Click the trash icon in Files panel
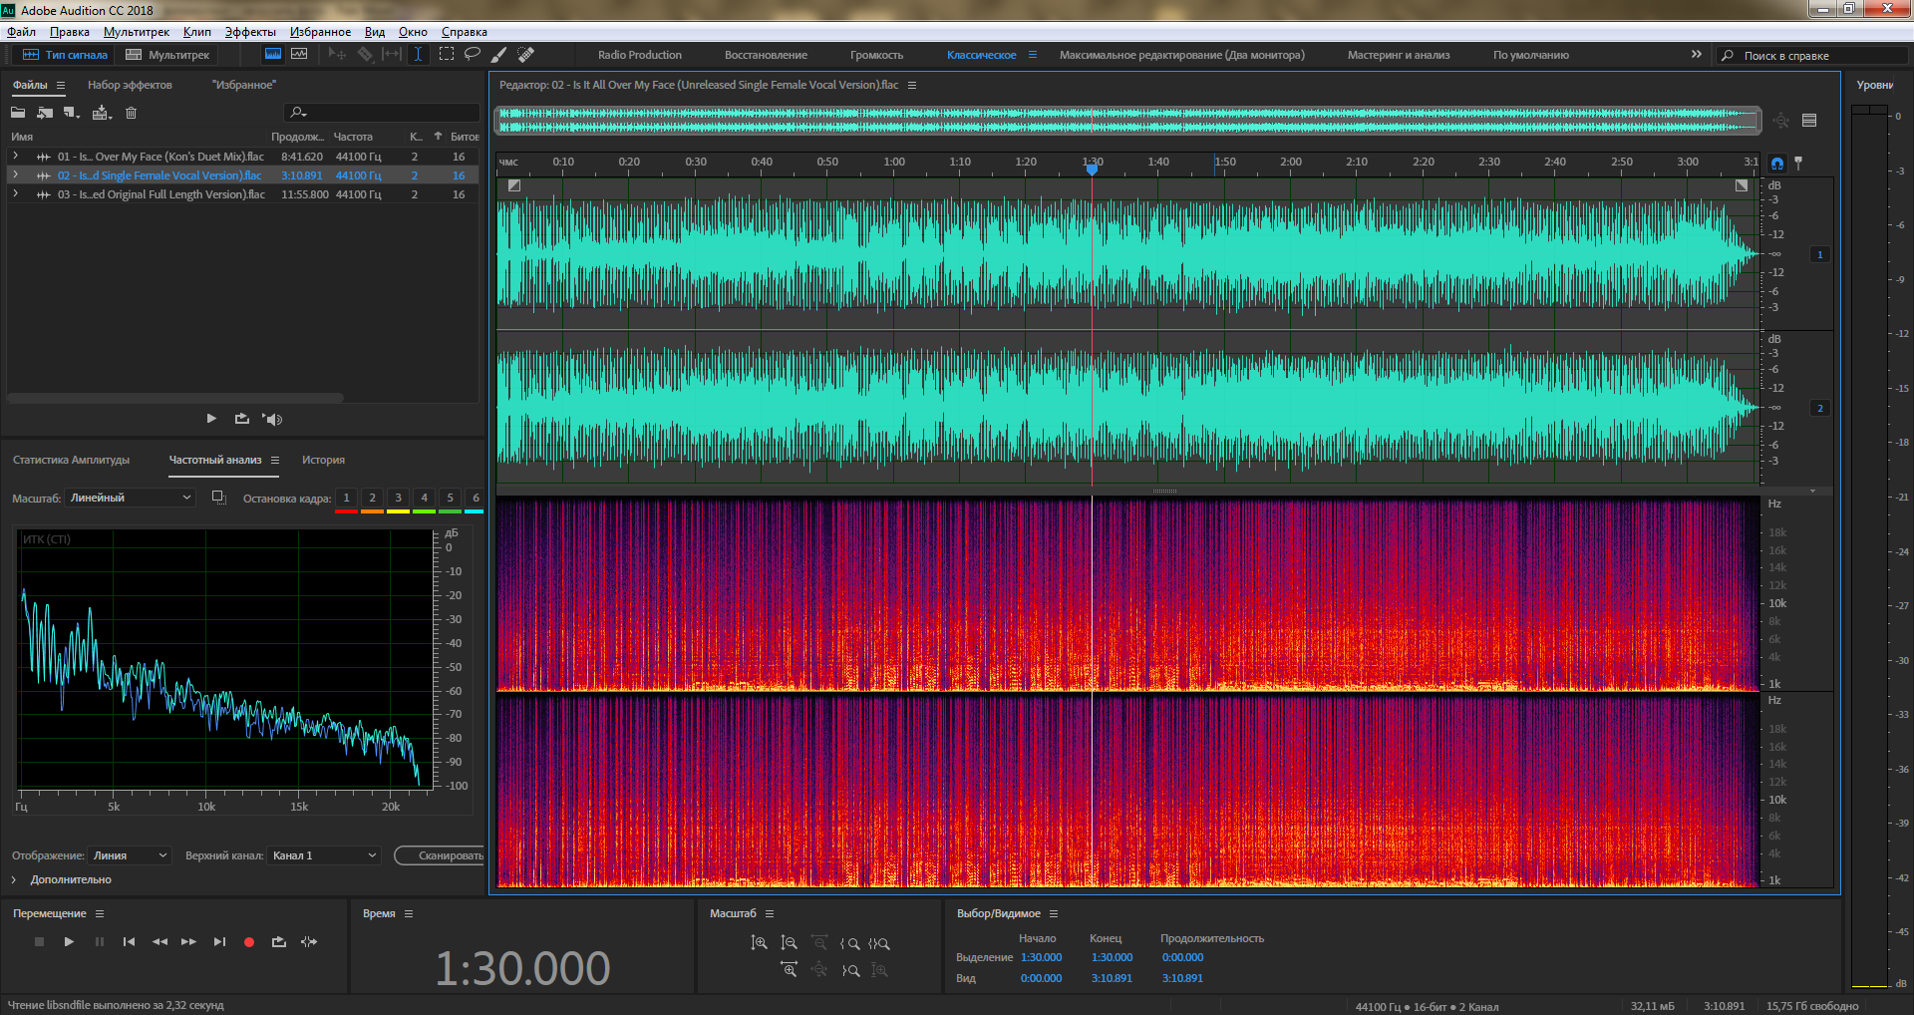1914x1015 pixels. (x=131, y=113)
